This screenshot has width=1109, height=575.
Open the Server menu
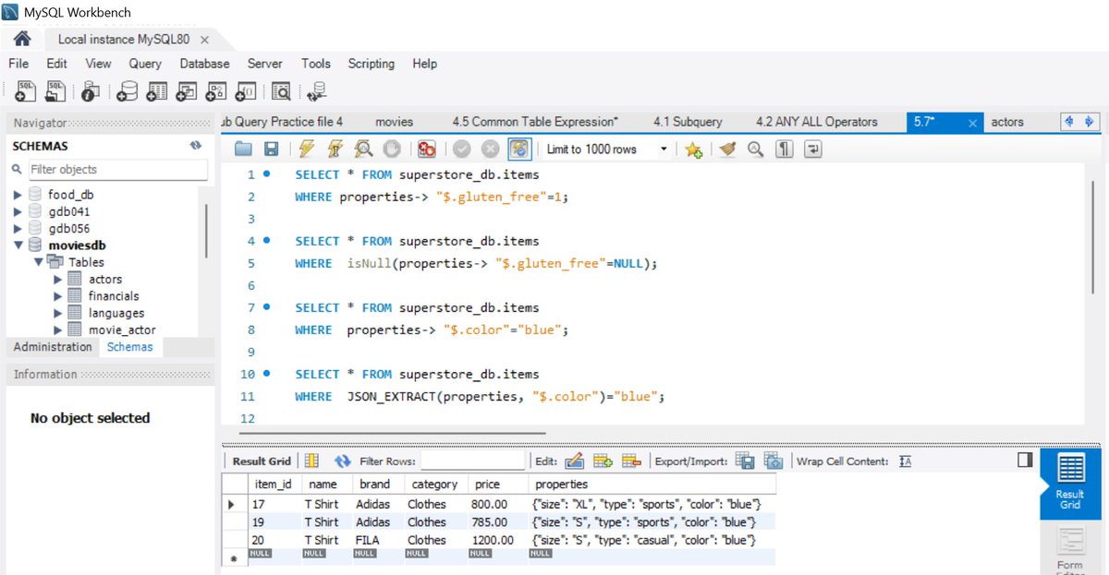pyautogui.click(x=264, y=64)
